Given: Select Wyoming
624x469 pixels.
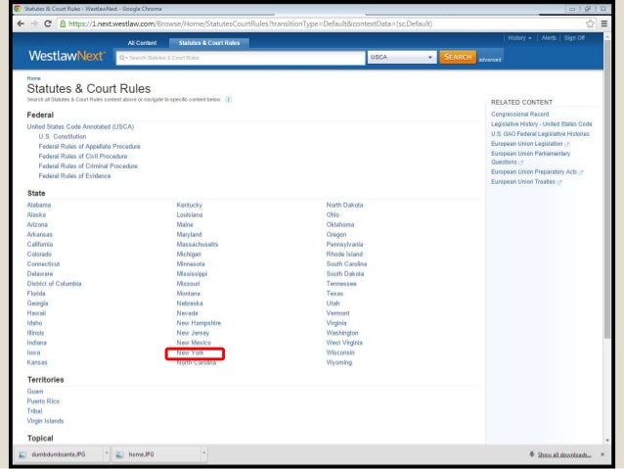Looking at the screenshot, I should pos(339,362).
